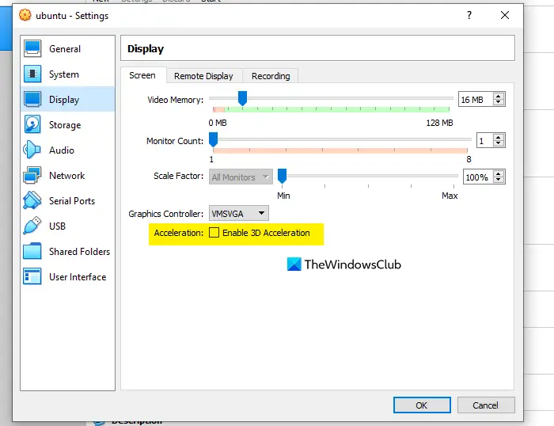Decrease Scale Factor spinner down arrow

pos(498,180)
